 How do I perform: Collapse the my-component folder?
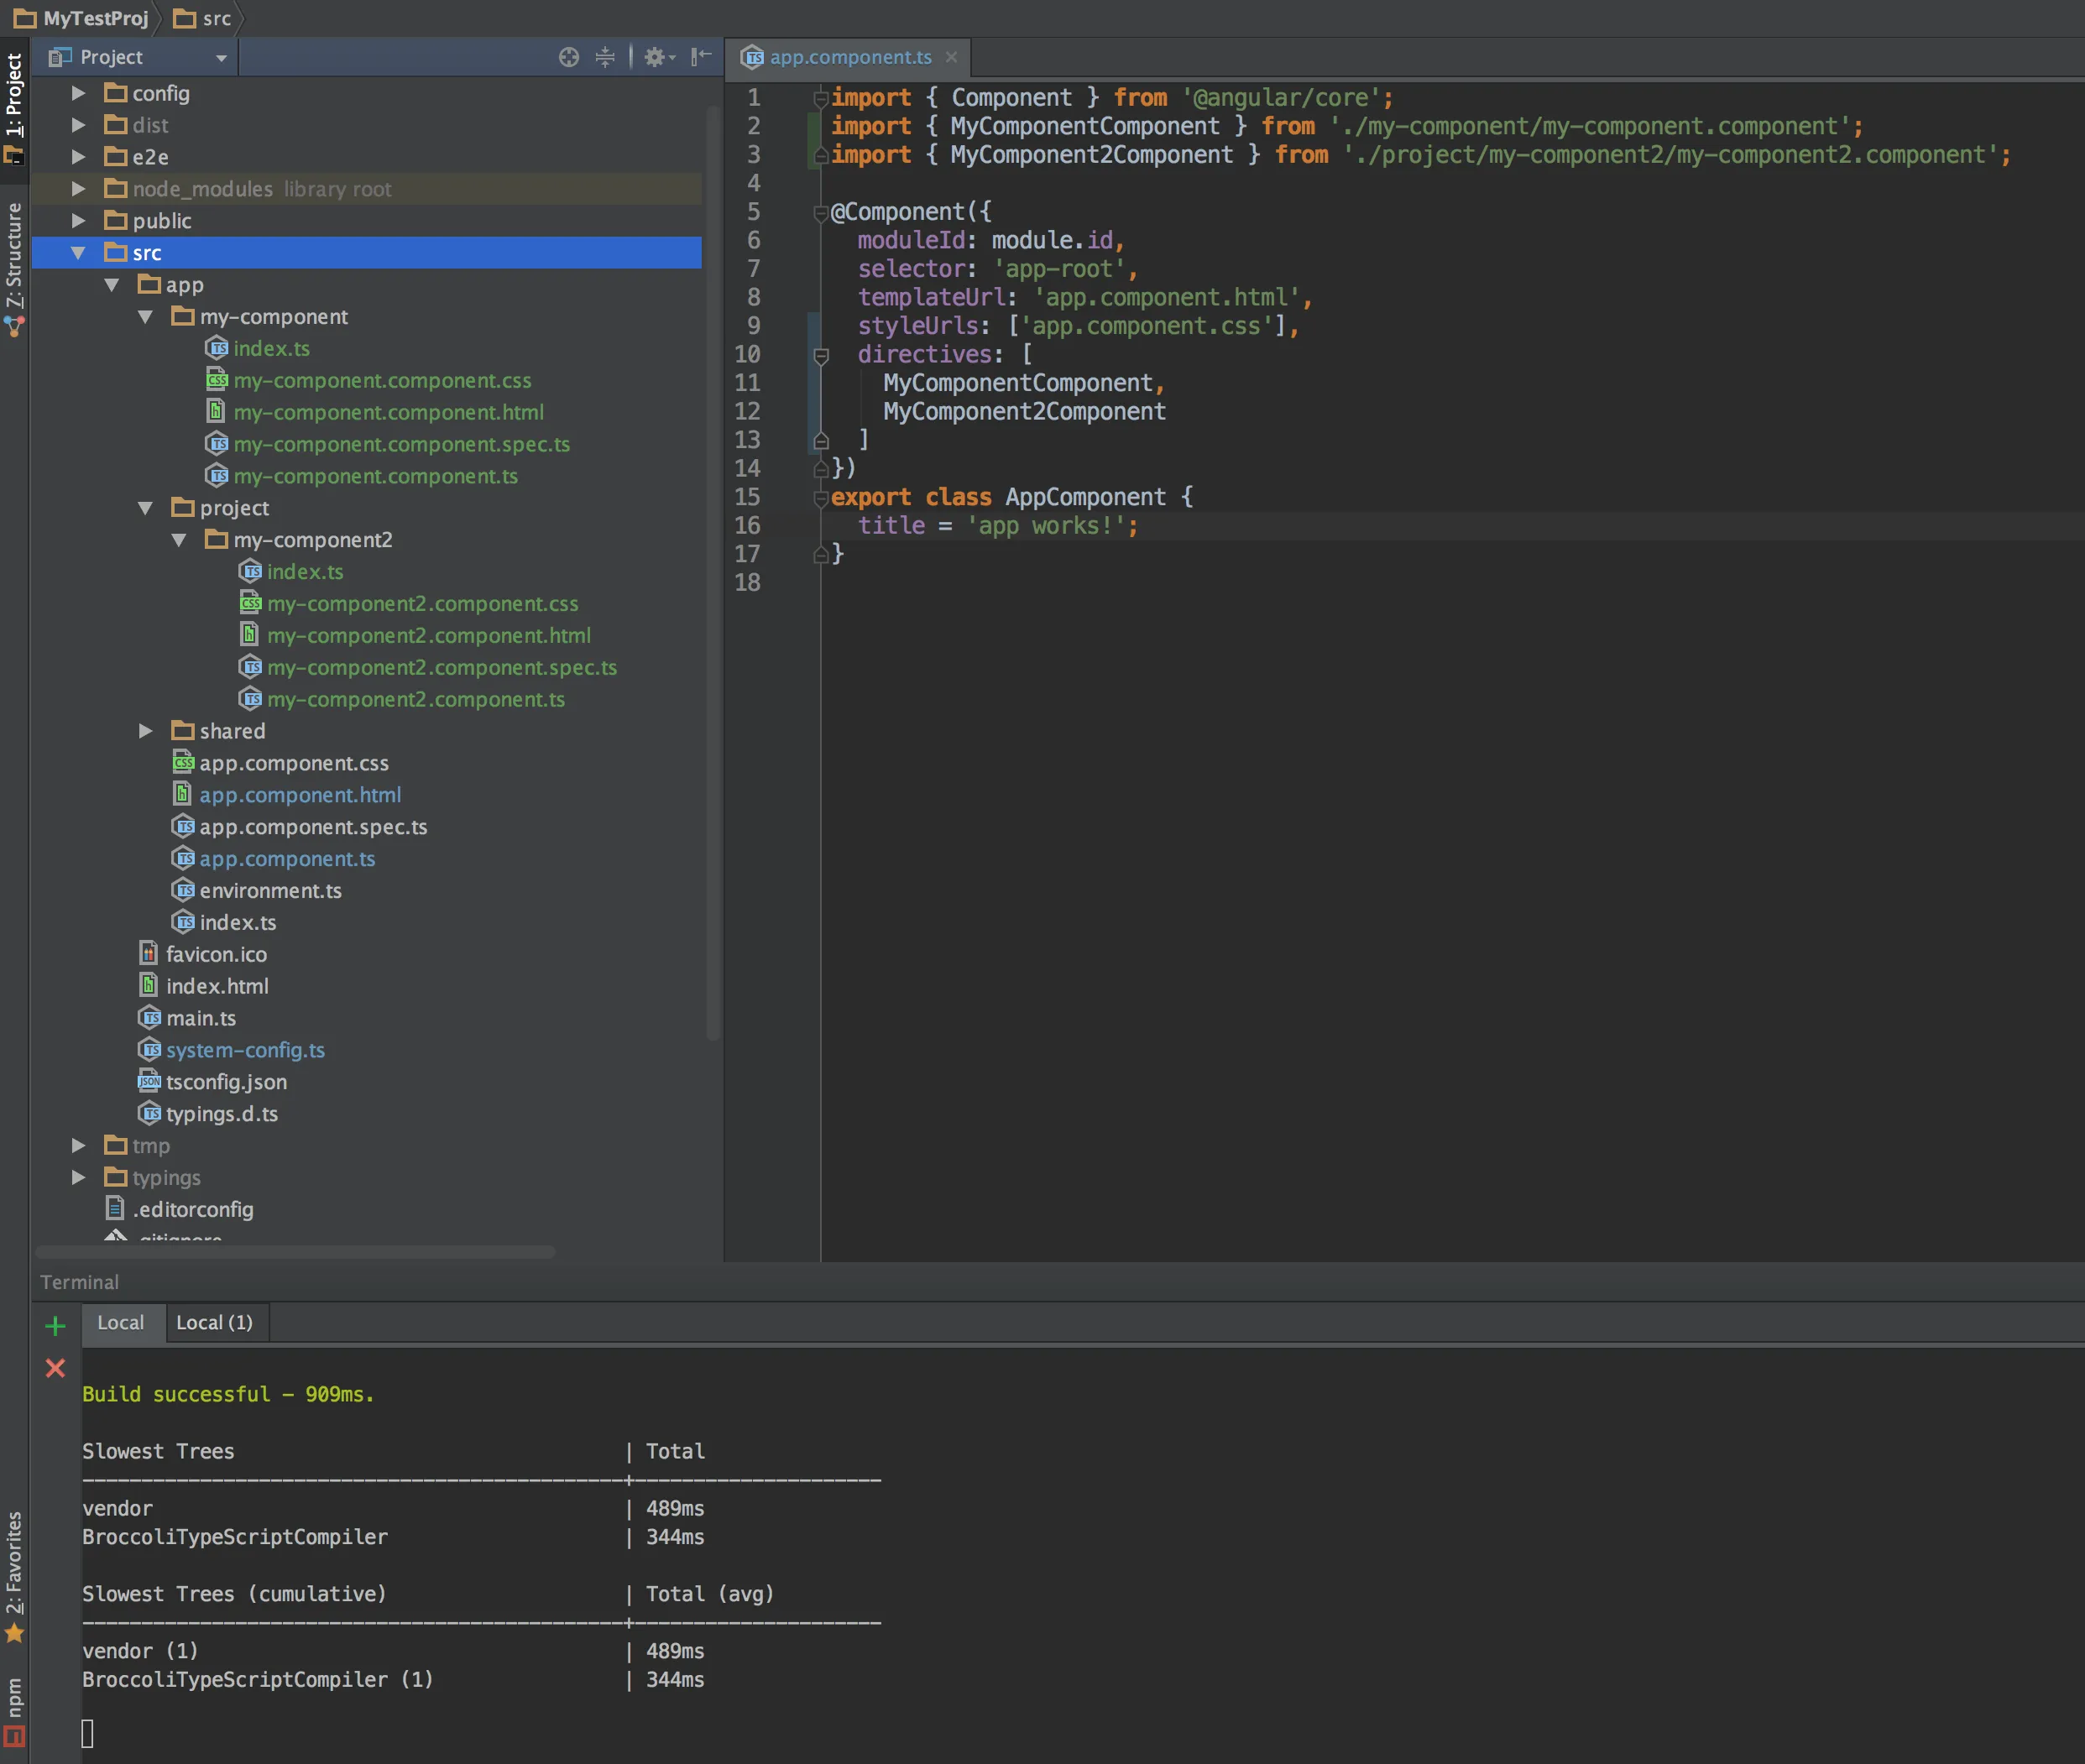click(146, 317)
